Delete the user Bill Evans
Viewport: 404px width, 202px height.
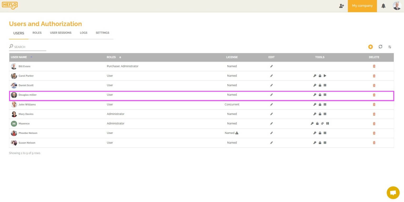pyautogui.click(x=374, y=66)
